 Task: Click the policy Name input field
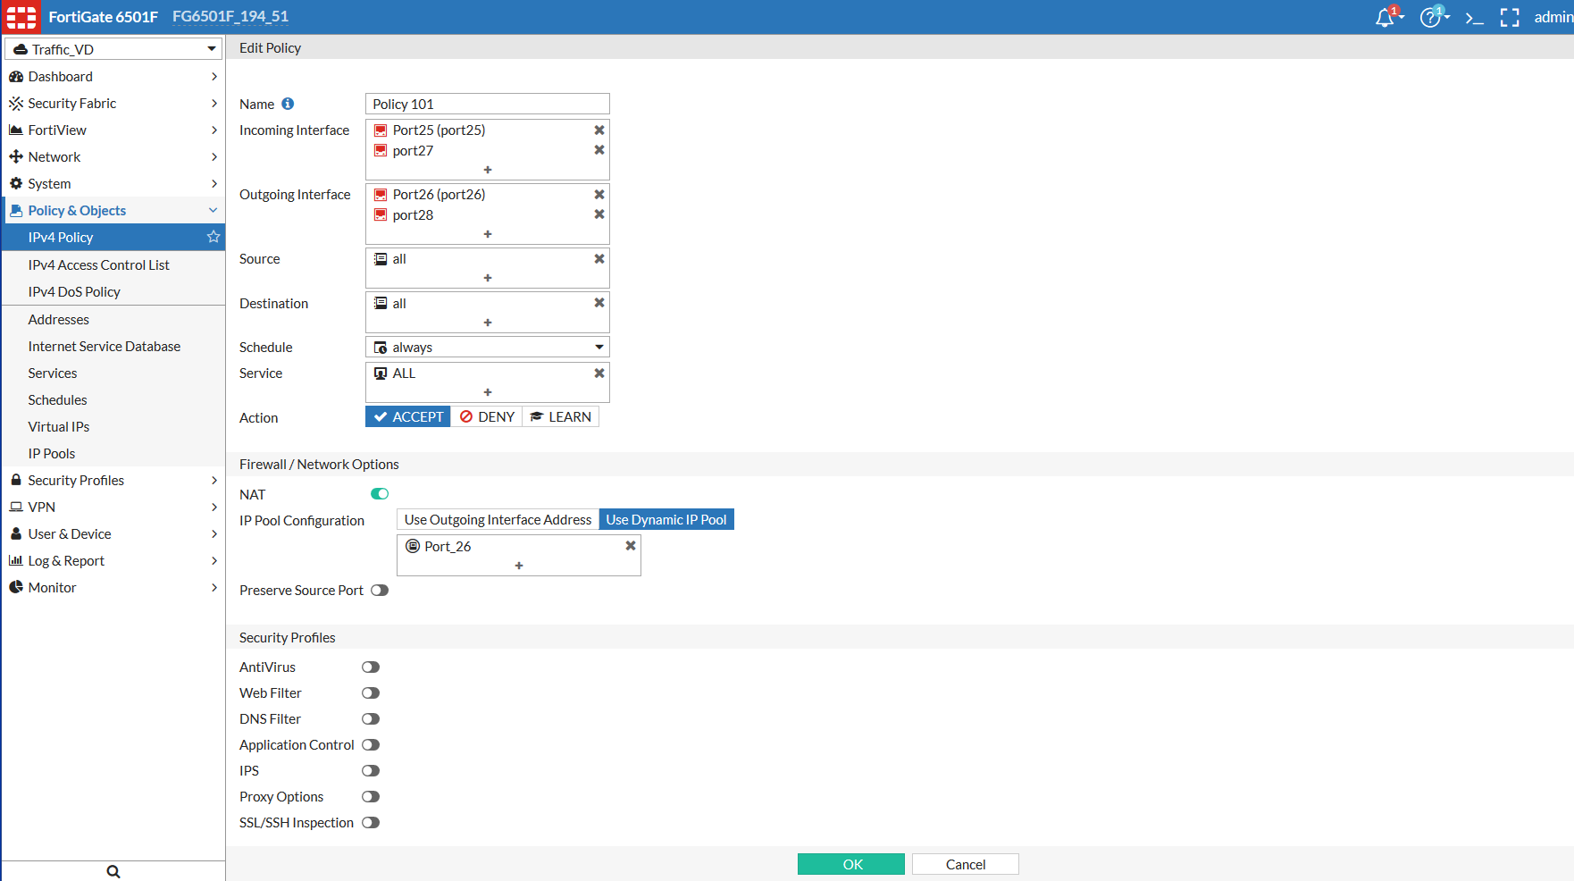pos(488,104)
